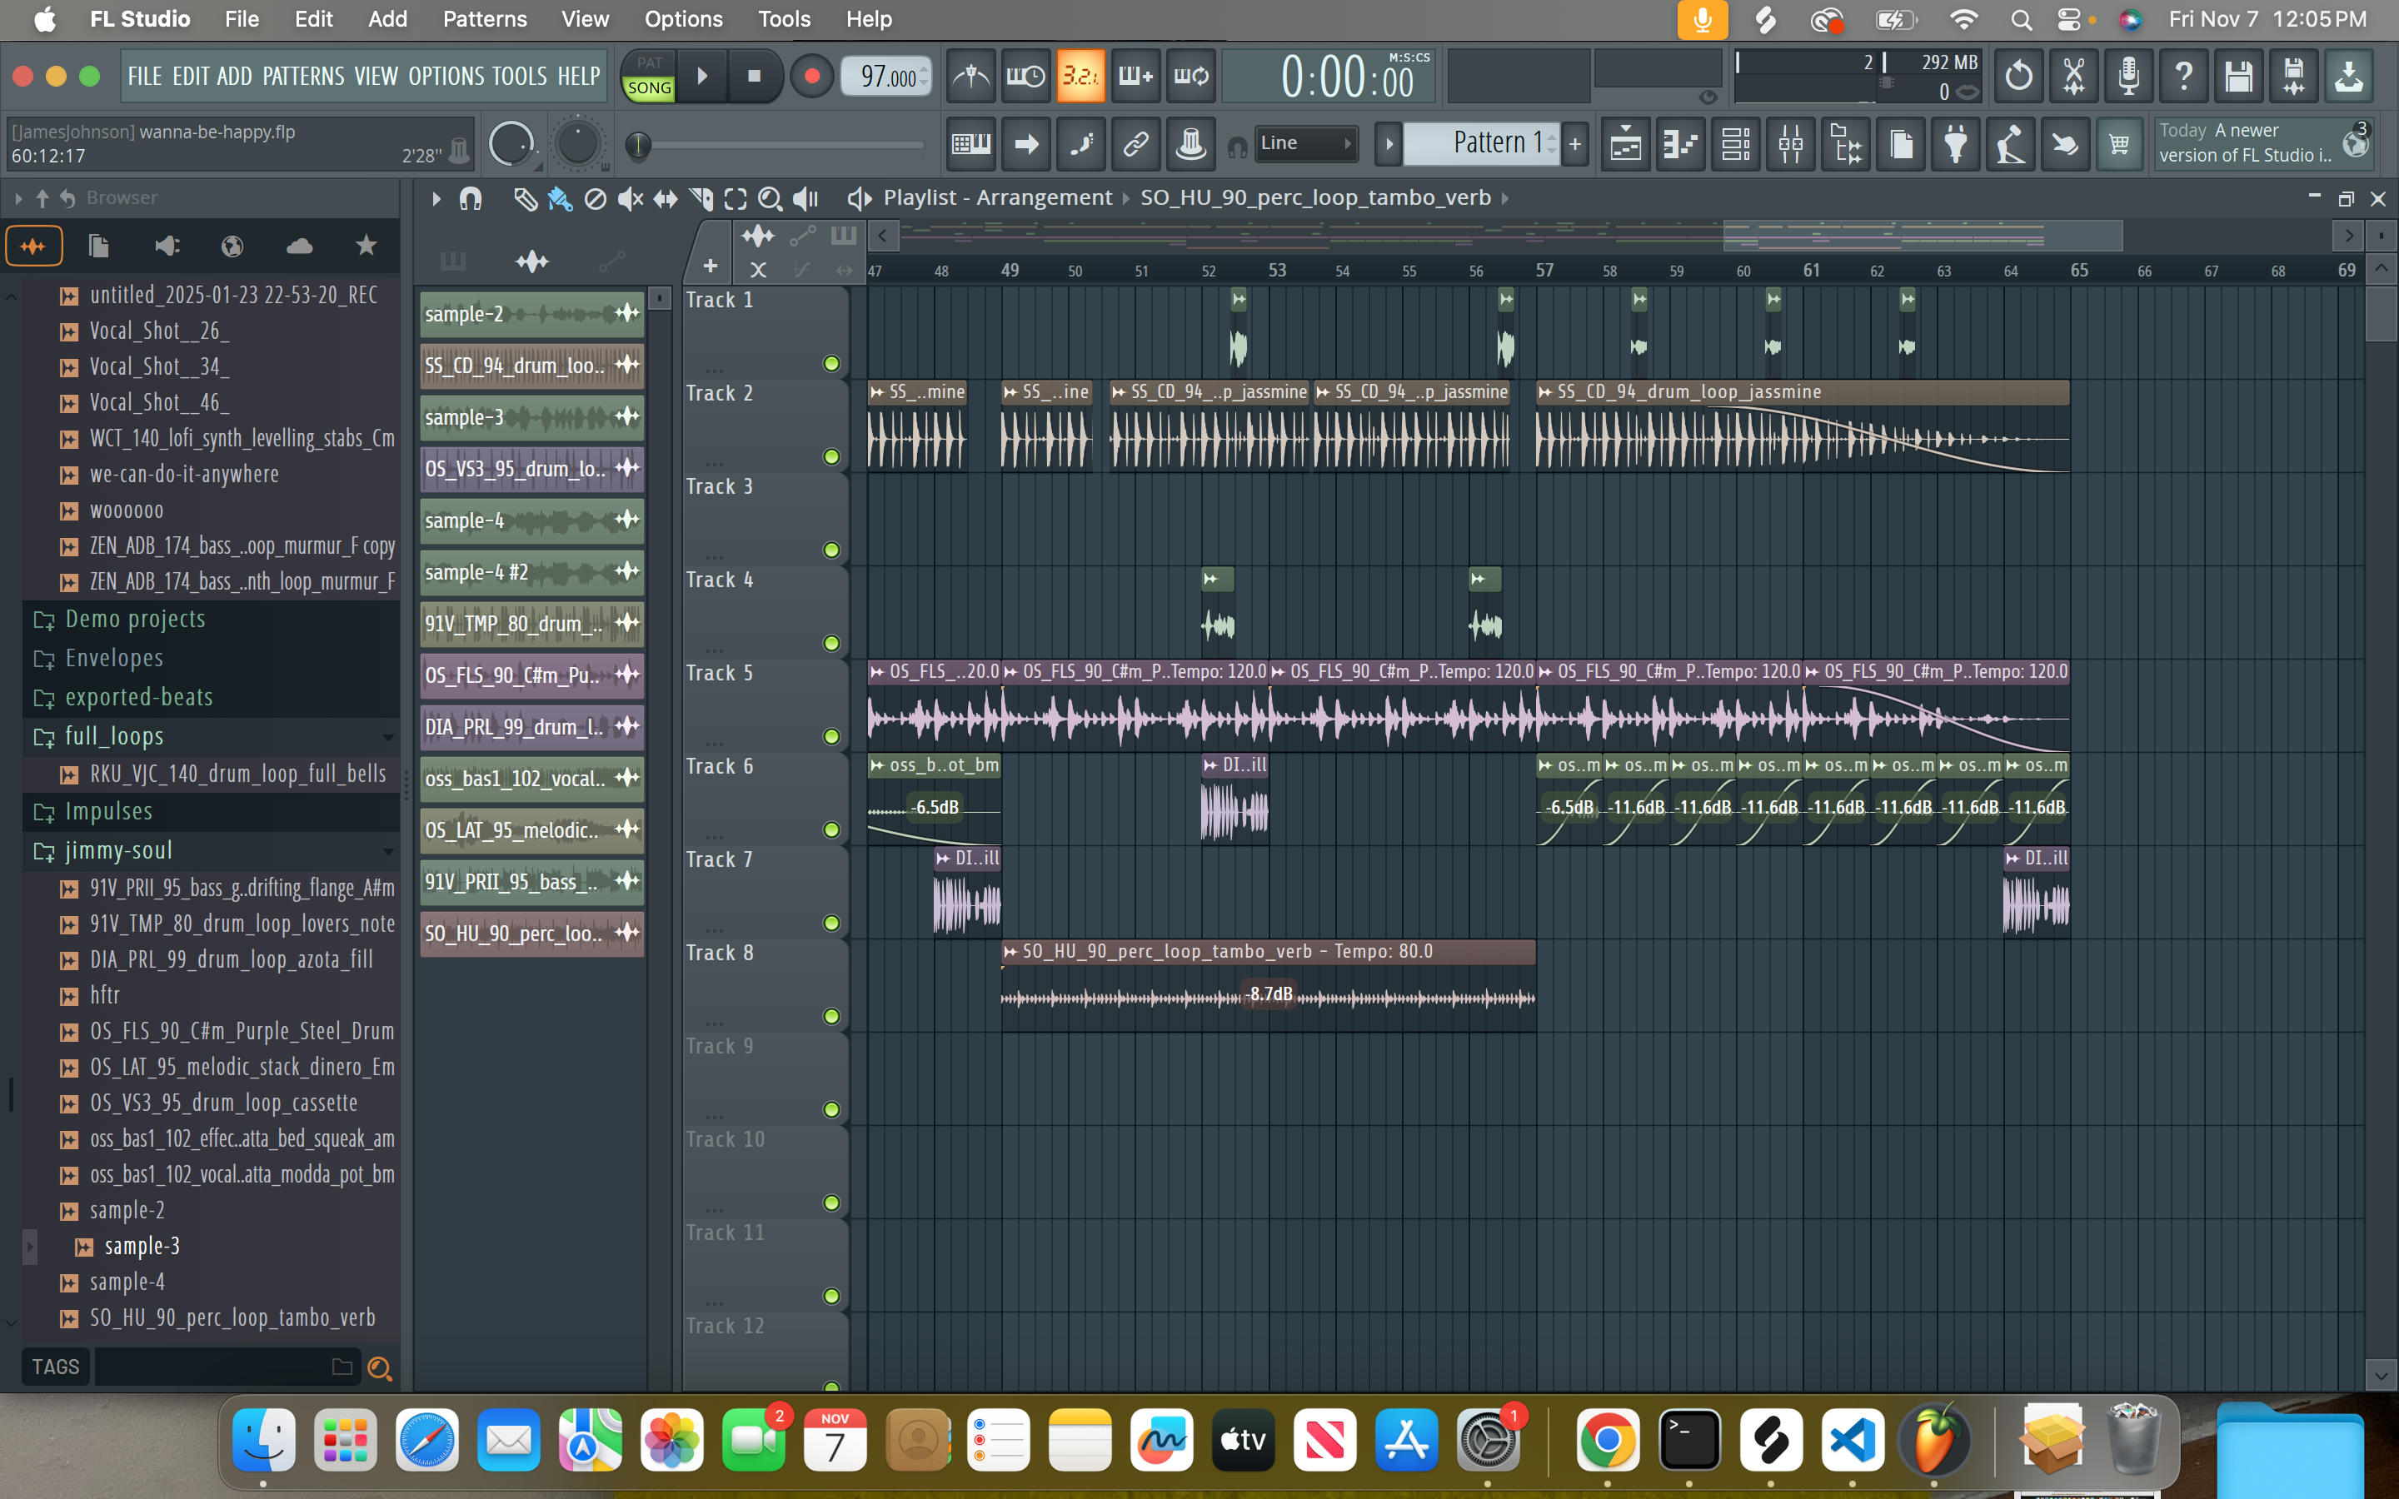Open the mixer window
2399x1499 pixels.
point(1790,146)
